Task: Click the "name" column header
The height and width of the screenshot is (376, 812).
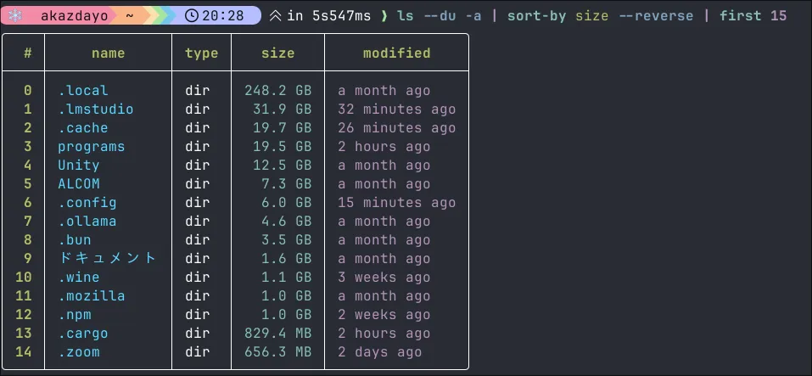Action: coord(108,53)
